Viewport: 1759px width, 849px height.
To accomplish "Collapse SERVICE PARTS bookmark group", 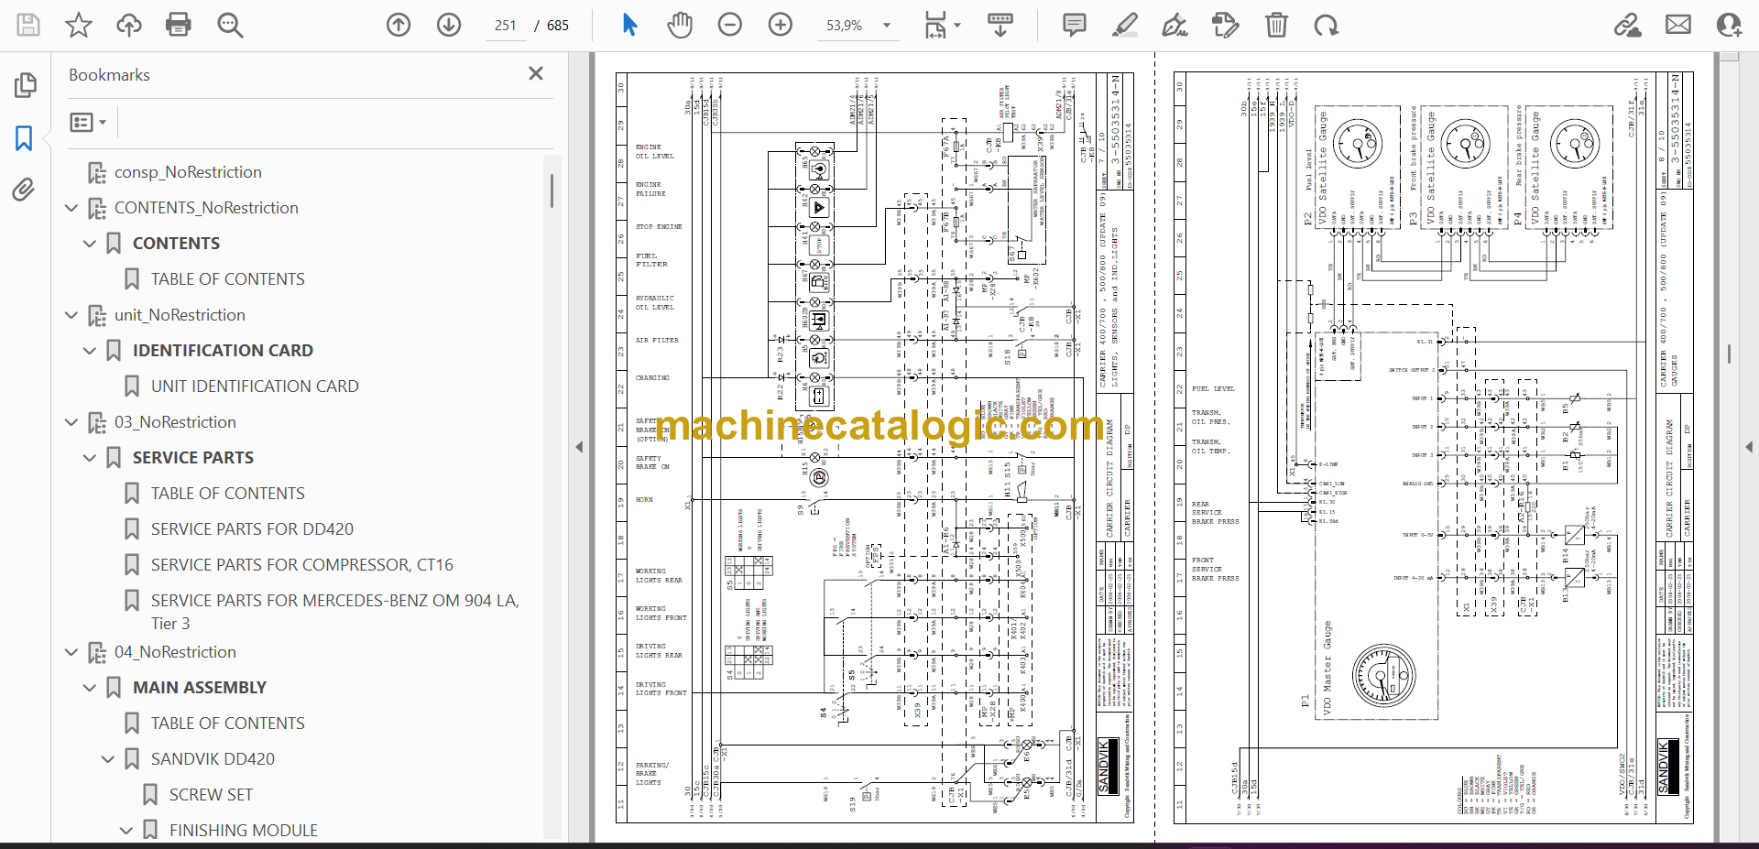I will (x=90, y=458).
